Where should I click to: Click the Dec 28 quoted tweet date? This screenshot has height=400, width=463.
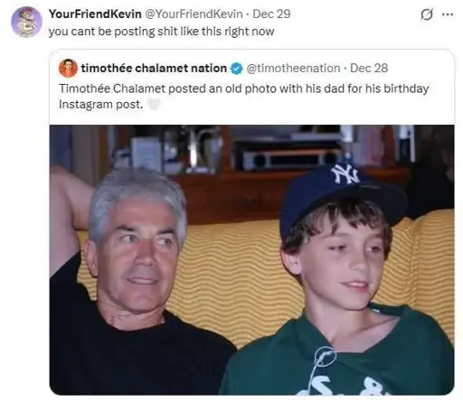point(369,69)
